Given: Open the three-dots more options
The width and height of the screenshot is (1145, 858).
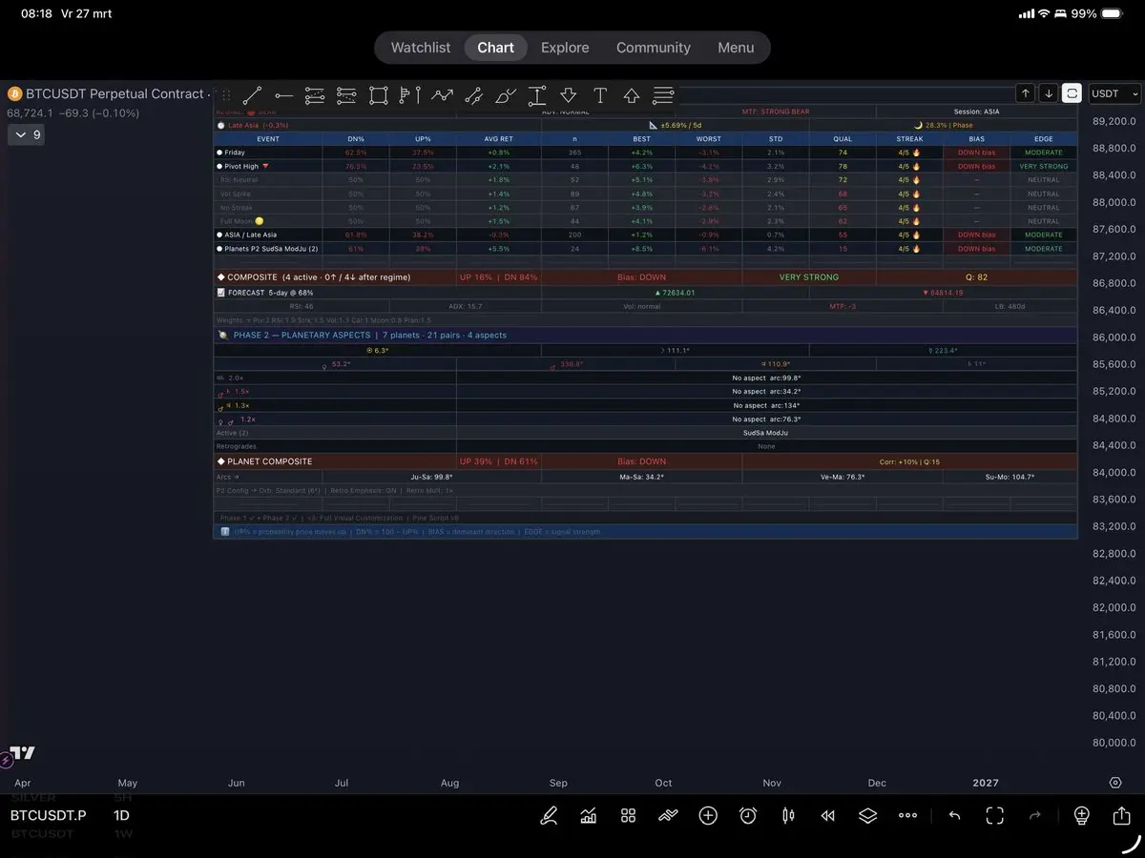Looking at the screenshot, I should pos(907,815).
